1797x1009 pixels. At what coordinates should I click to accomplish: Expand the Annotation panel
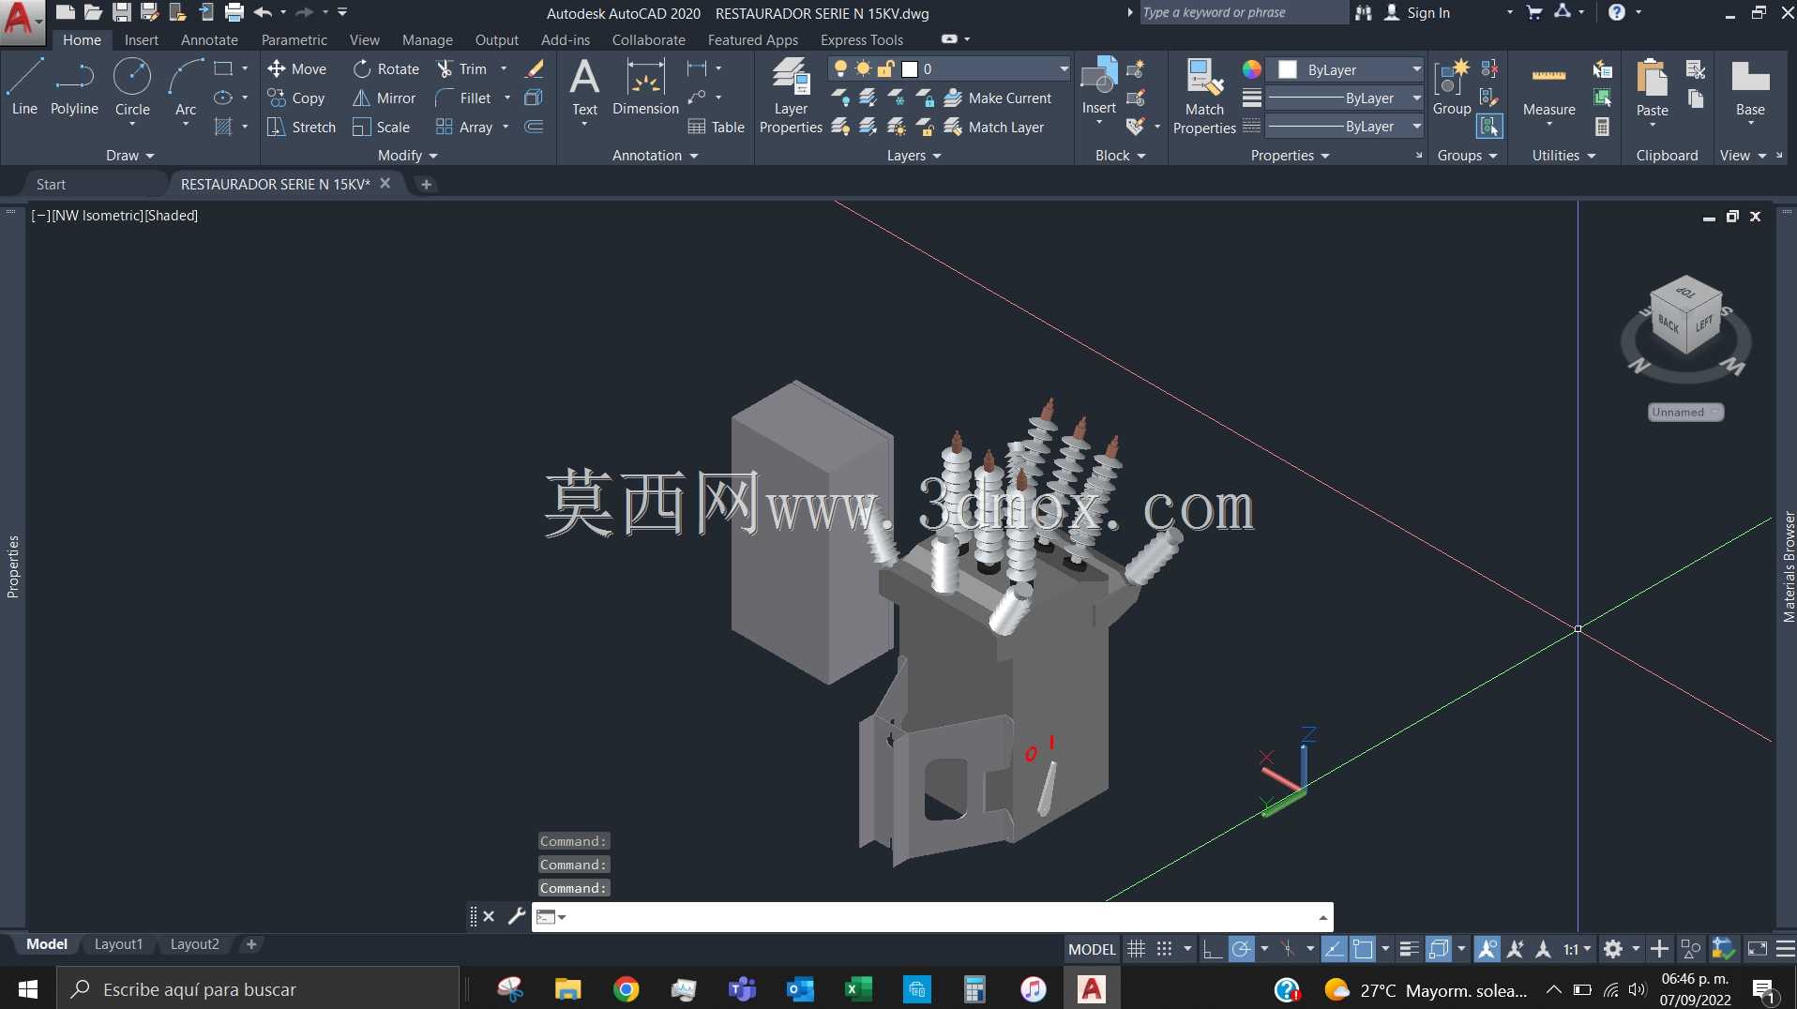coord(655,155)
